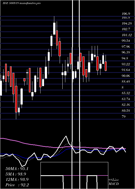Click the 104.28 price axis label
This screenshot has width=135, height=189.
click(127, 23)
